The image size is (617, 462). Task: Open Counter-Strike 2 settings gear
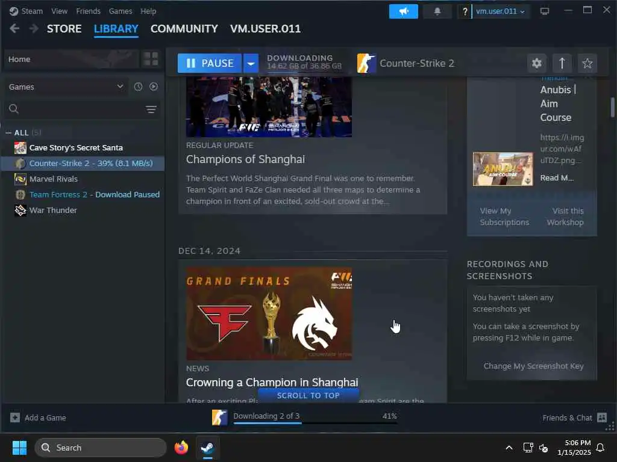coord(536,63)
